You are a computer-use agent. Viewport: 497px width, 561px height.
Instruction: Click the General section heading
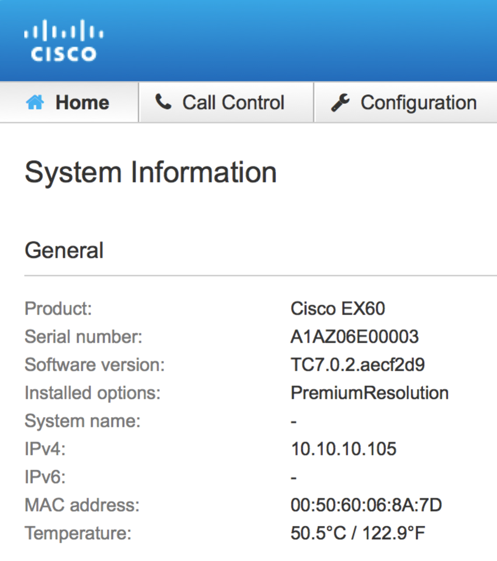click(64, 250)
